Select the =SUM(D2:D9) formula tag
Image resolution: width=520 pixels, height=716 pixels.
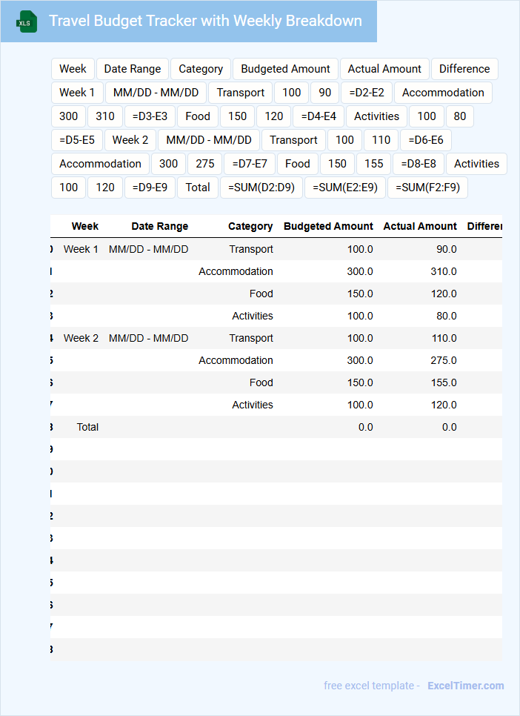coord(261,188)
